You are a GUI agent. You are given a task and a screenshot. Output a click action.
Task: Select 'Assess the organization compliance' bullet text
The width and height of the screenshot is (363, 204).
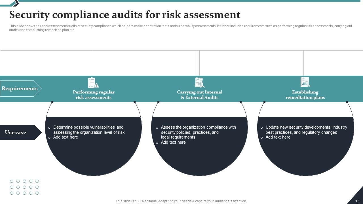[x=198, y=132]
